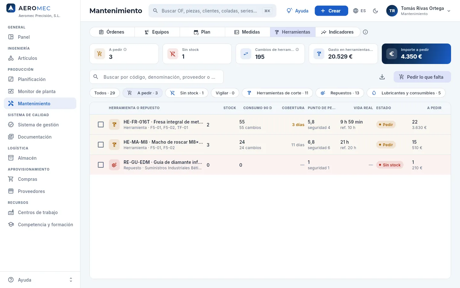Toggle the A pedir · 3 filter chip

tap(142, 93)
